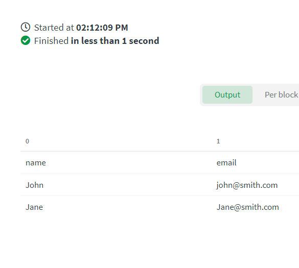This screenshot has height=268, width=299.
Task: Click the green success checkmark icon
Action: pos(26,40)
